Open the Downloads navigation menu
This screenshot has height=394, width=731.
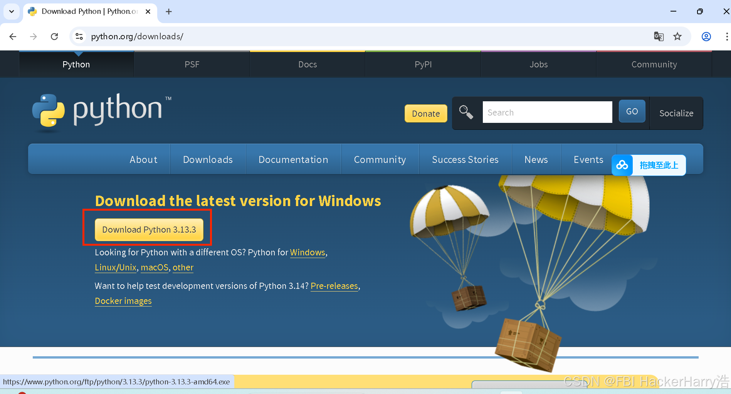tap(208, 159)
